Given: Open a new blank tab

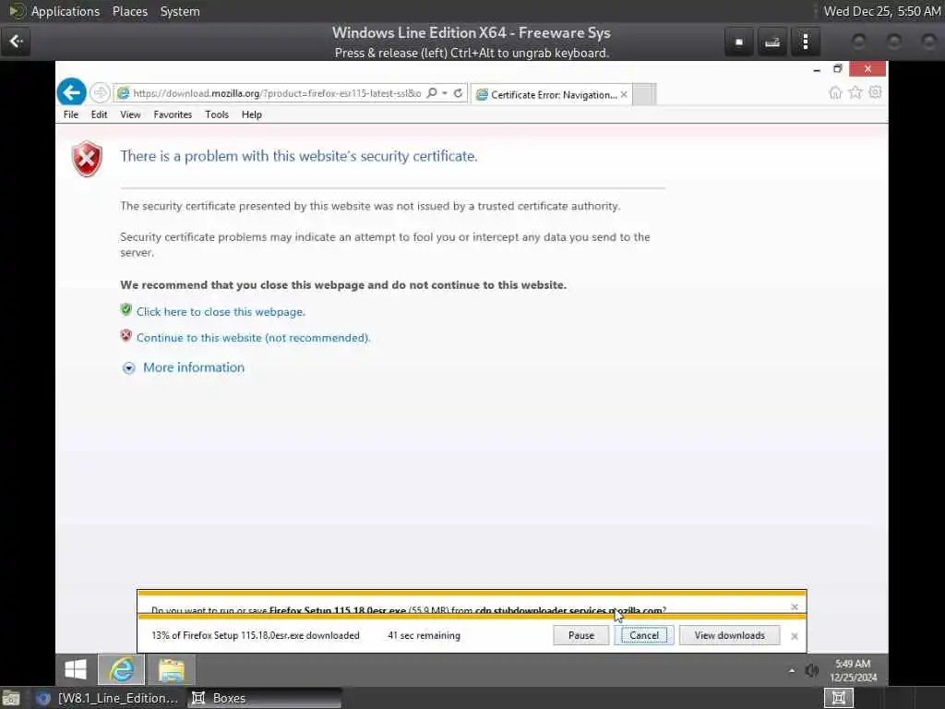Looking at the screenshot, I should 643,94.
